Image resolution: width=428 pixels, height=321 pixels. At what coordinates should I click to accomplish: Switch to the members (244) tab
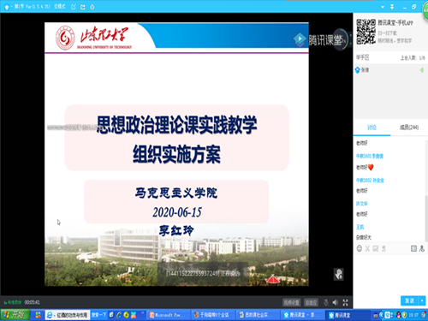[x=409, y=128]
